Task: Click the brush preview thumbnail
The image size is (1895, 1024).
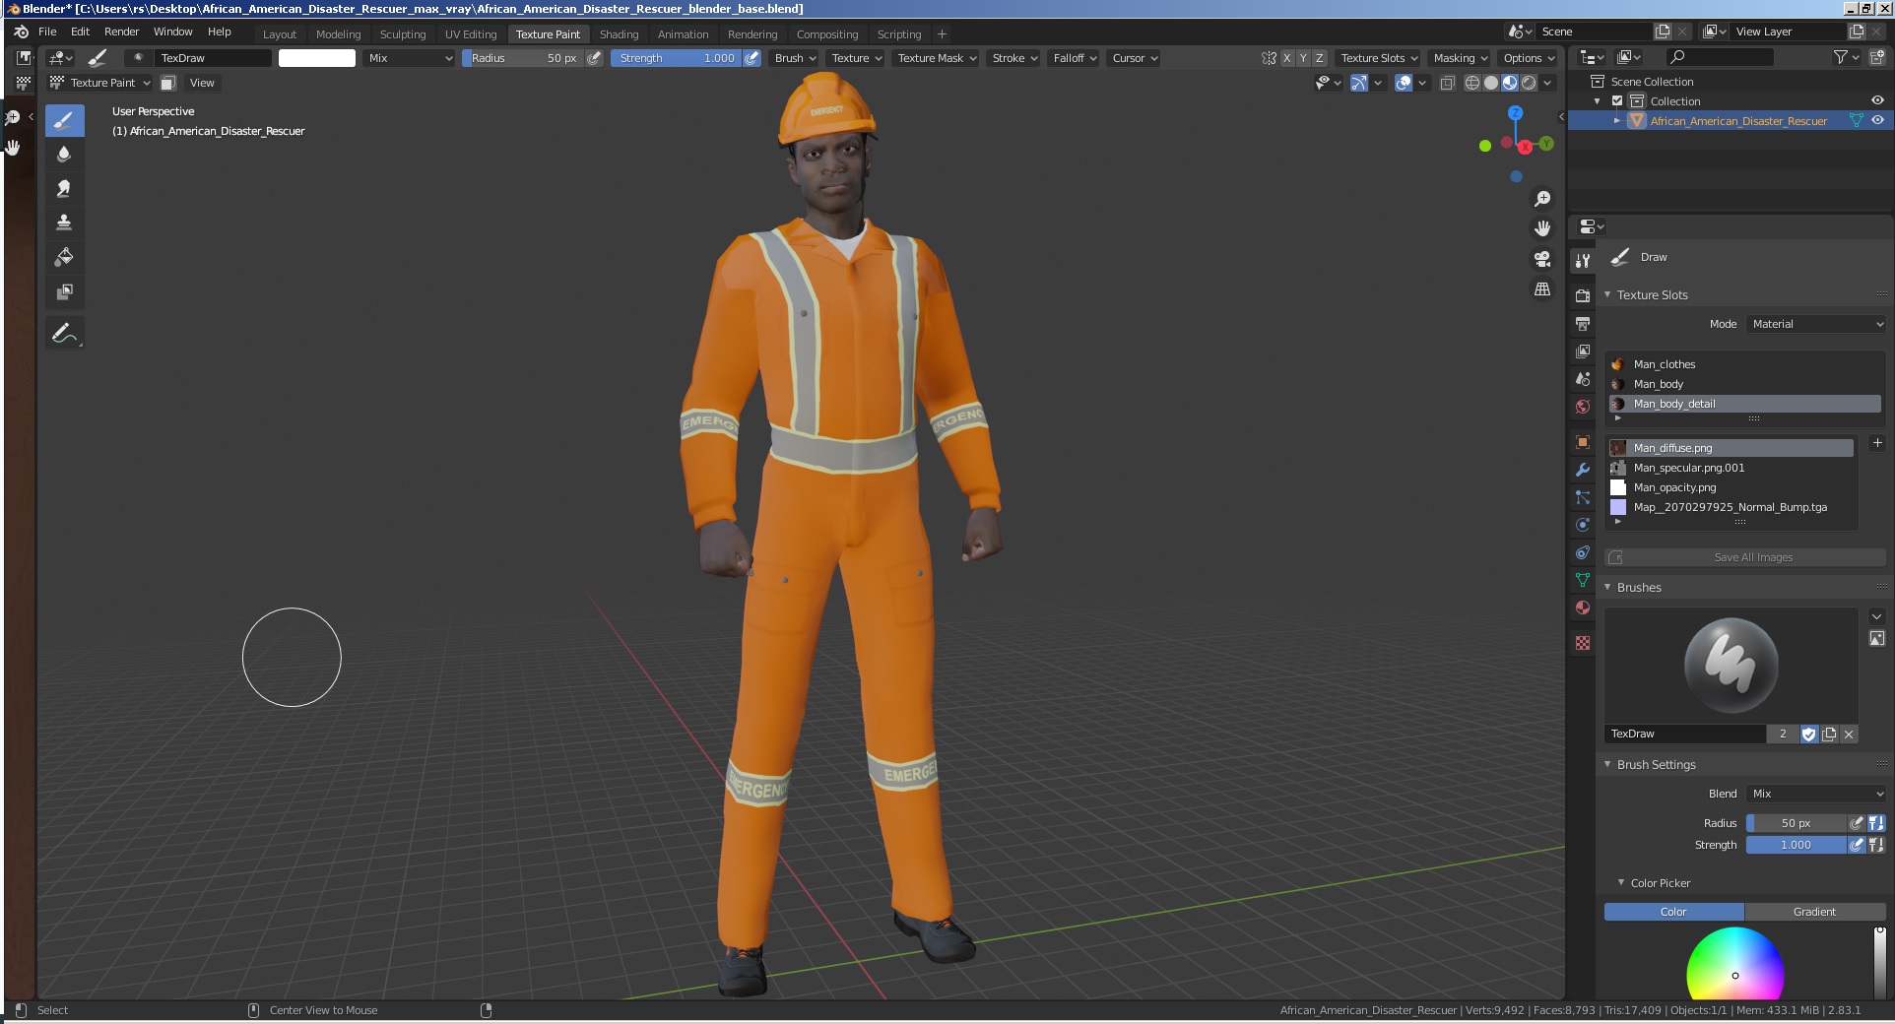Action: tap(1732, 666)
